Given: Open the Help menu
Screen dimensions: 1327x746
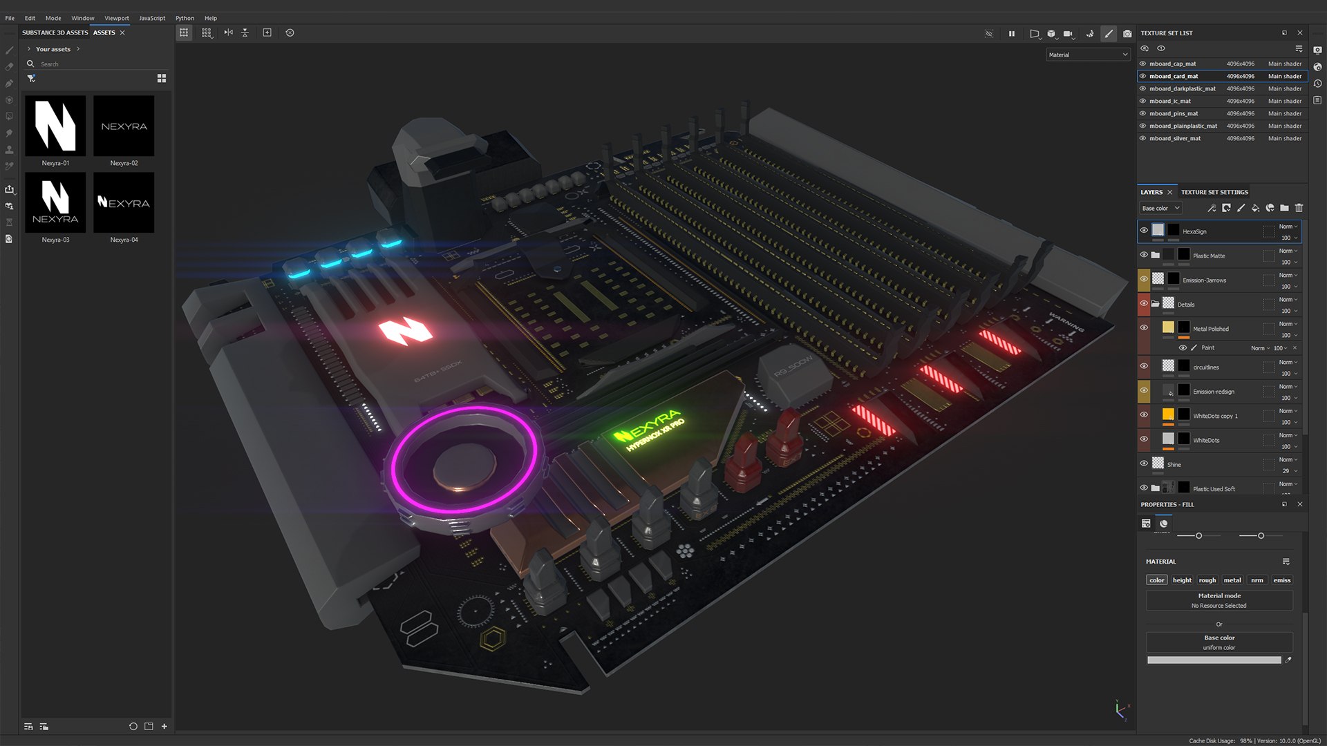Looking at the screenshot, I should (211, 18).
